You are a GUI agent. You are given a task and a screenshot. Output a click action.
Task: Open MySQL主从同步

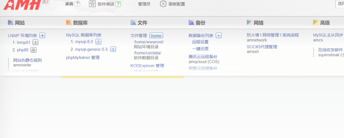(x=328, y=35)
